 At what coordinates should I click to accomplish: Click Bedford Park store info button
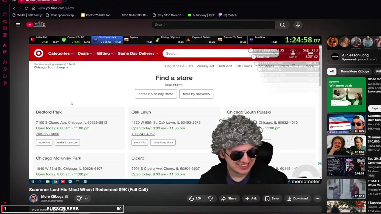(x=44, y=142)
